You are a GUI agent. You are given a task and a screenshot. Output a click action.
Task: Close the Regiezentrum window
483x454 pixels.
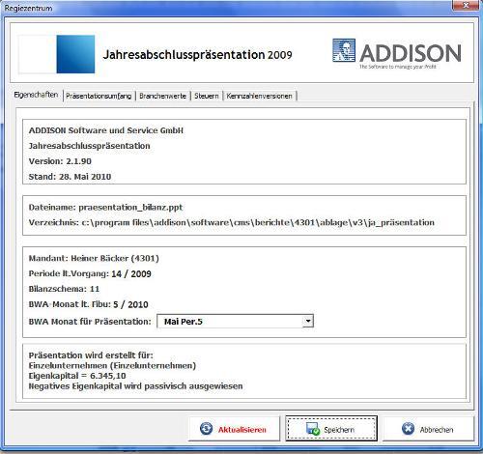point(466,5)
